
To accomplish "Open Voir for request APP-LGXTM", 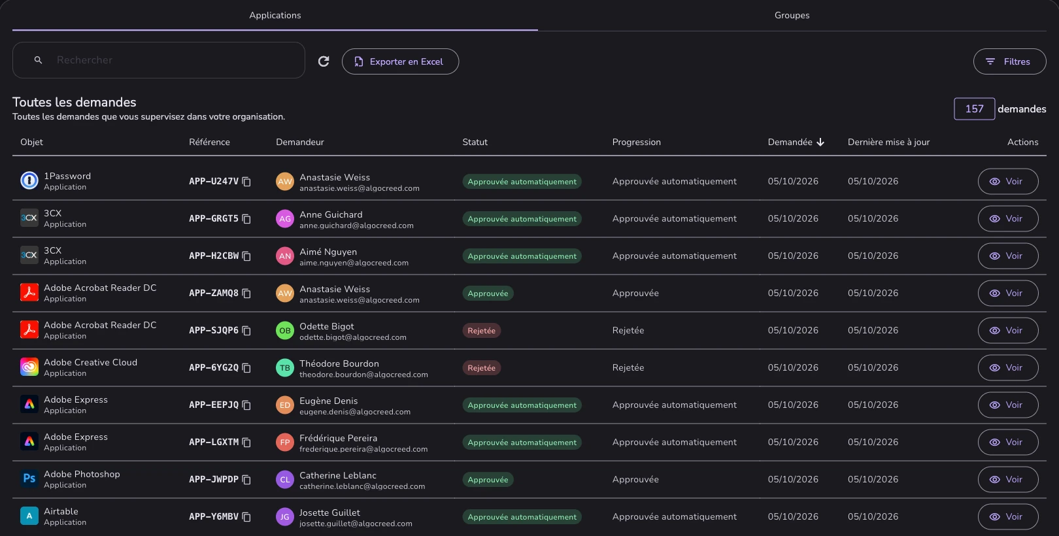I will 1008,443.
